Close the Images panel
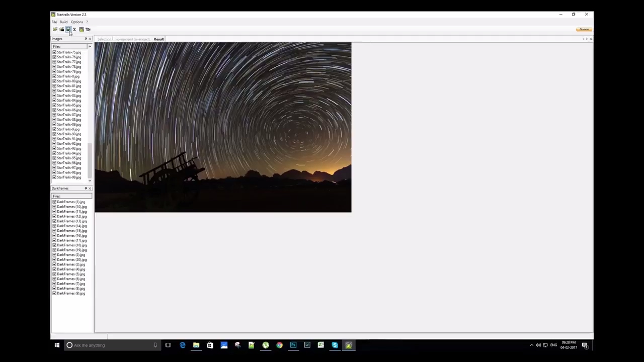This screenshot has height=362, width=644. pyautogui.click(x=90, y=39)
